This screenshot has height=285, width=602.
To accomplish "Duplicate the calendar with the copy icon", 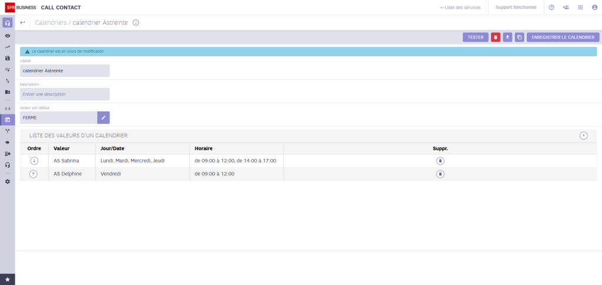I will coord(519,37).
